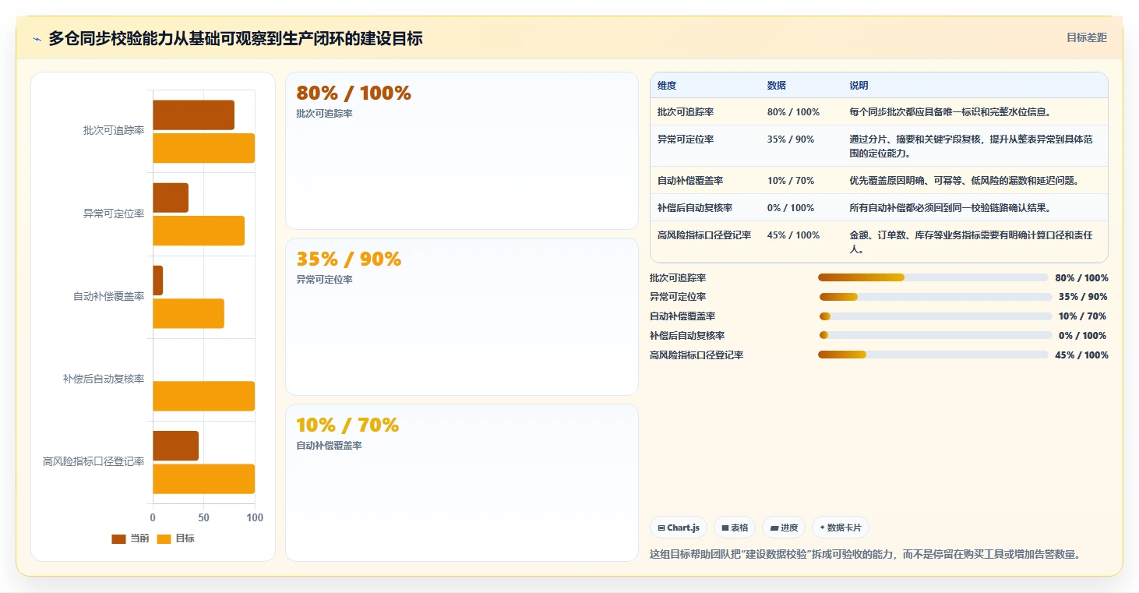This screenshot has height=593, width=1139.
Task: Toggle the 目标 legend item
Action: click(x=176, y=538)
